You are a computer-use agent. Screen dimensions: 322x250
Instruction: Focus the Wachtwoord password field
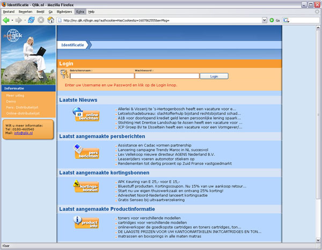click(x=166, y=76)
